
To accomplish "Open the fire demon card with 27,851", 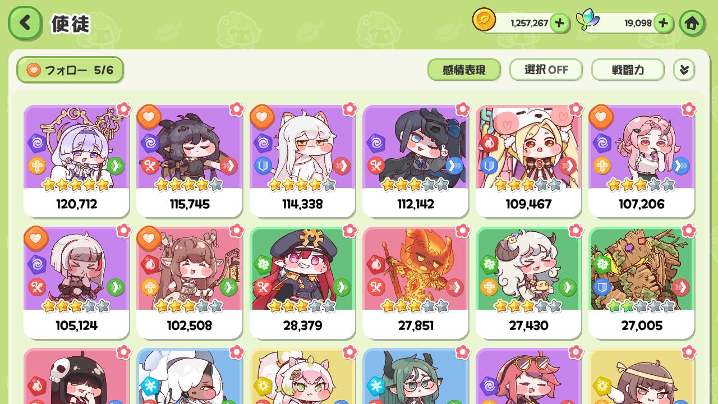I will [416, 283].
